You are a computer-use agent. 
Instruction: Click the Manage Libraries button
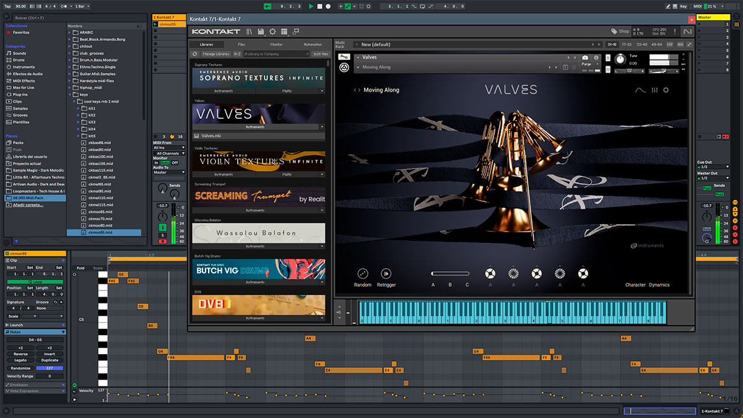click(x=216, y=54)
